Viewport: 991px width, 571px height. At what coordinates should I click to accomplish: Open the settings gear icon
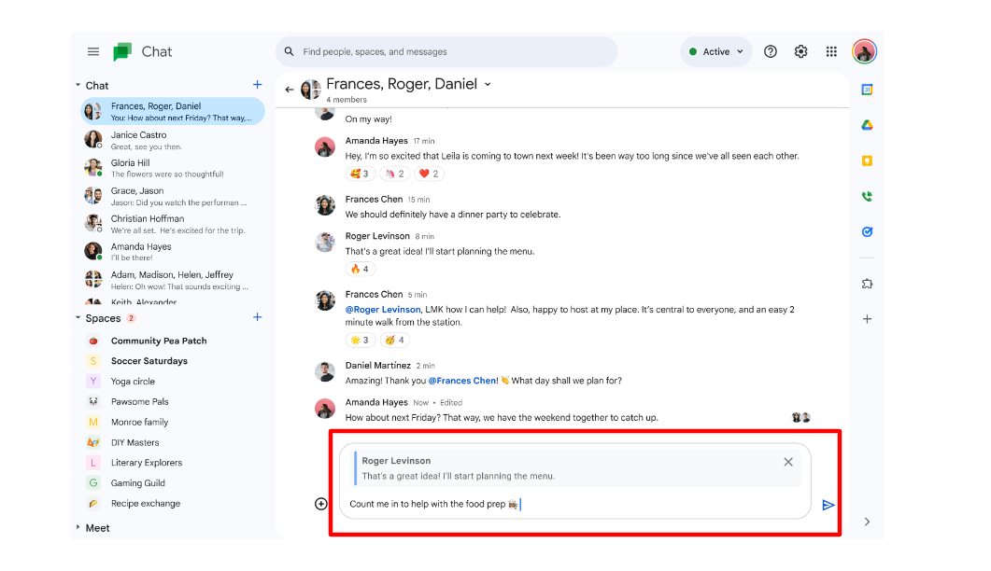(x=800, y=52)
